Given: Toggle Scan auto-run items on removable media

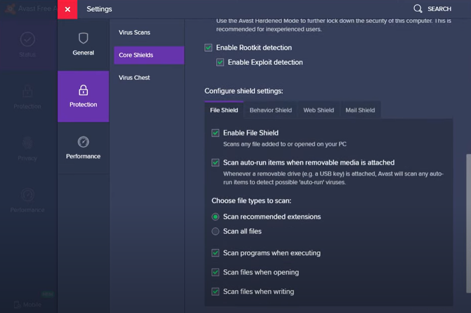Looking at the screenshot, I should click(215, 163).
